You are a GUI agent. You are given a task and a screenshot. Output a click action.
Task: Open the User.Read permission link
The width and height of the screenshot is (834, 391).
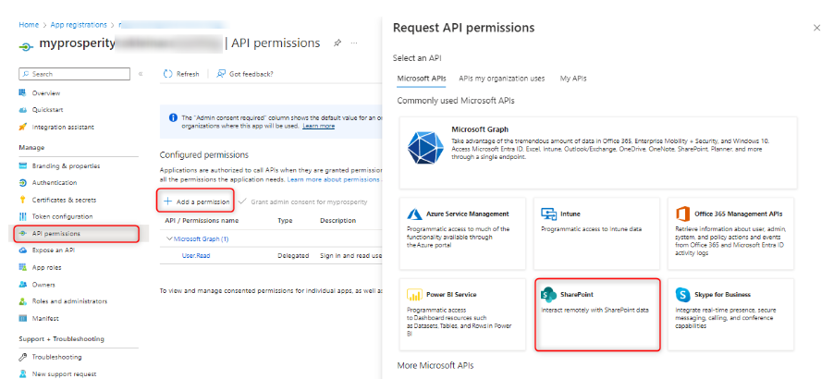click(196, 256)
